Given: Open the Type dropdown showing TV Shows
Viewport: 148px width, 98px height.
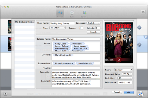Looking at the screenshot, I should pyautogui.click(x=57, y=28).
